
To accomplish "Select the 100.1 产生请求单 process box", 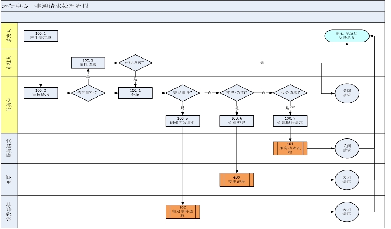I will [41, 36].
